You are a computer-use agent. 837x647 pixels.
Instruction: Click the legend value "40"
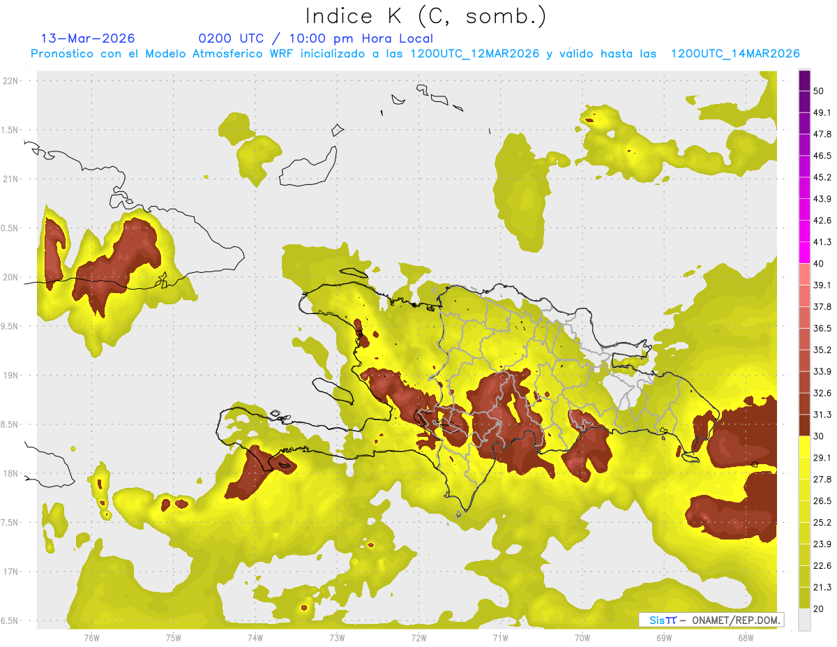(819, 264)
